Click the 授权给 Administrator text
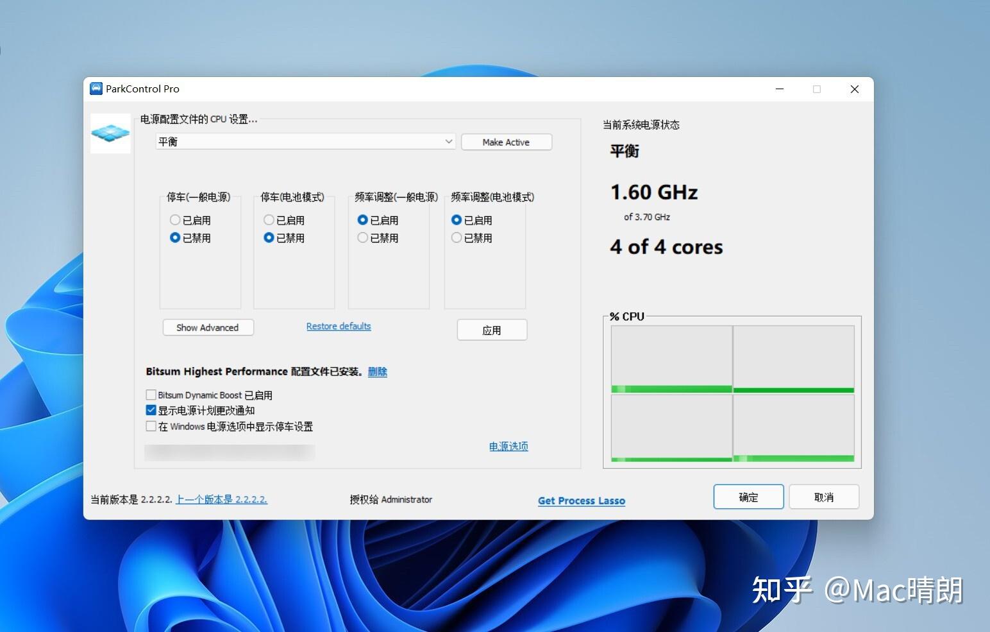The width and height of the screenshot is (990, 632). point(391,499)
